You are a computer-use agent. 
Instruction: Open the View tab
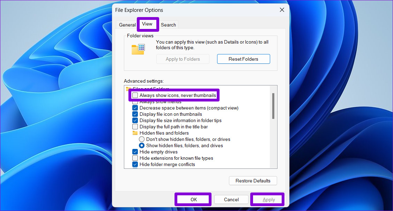click(x=147, y=24)
